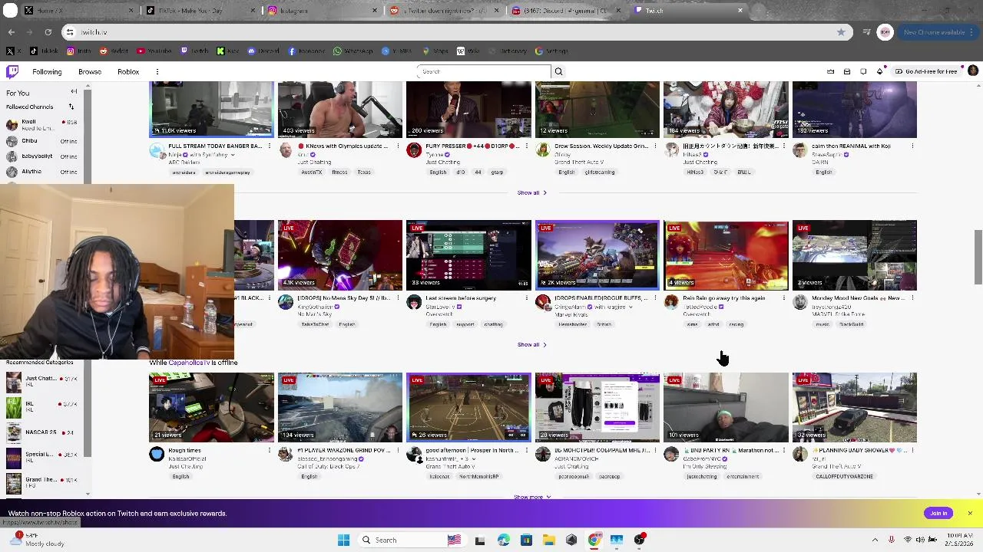Open options for FULL STREAM TODAY card
The height and width of the screenshot is (552, 983).
coord(270,146)
